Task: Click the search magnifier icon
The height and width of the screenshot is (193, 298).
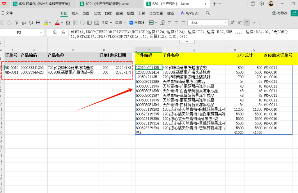Action: [x=208, y=13]
